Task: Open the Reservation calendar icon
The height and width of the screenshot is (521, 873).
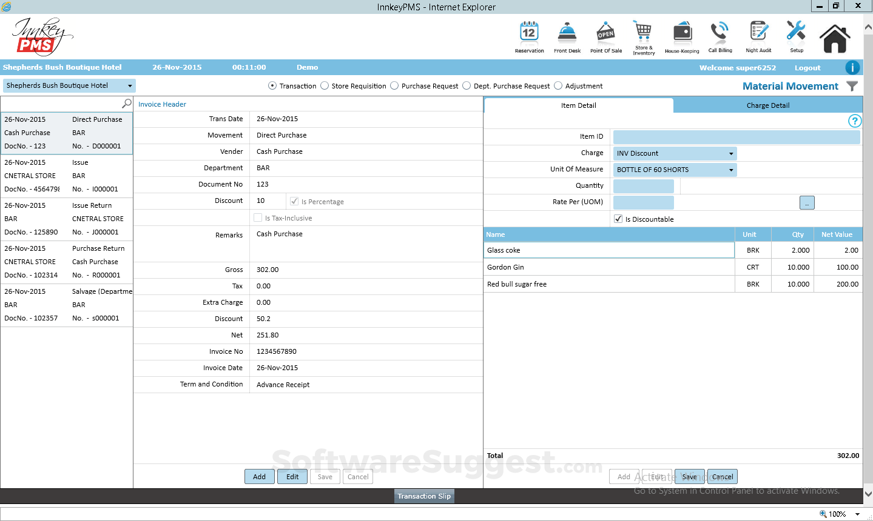Action: (529, 32)
